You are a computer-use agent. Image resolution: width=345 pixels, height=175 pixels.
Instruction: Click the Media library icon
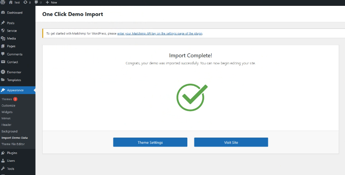click(x=3, y=38)
